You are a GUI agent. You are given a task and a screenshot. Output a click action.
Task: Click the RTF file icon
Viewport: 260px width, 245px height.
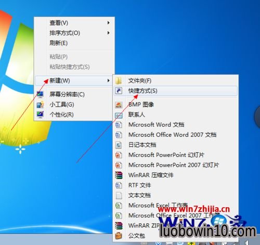pos(119,185)
